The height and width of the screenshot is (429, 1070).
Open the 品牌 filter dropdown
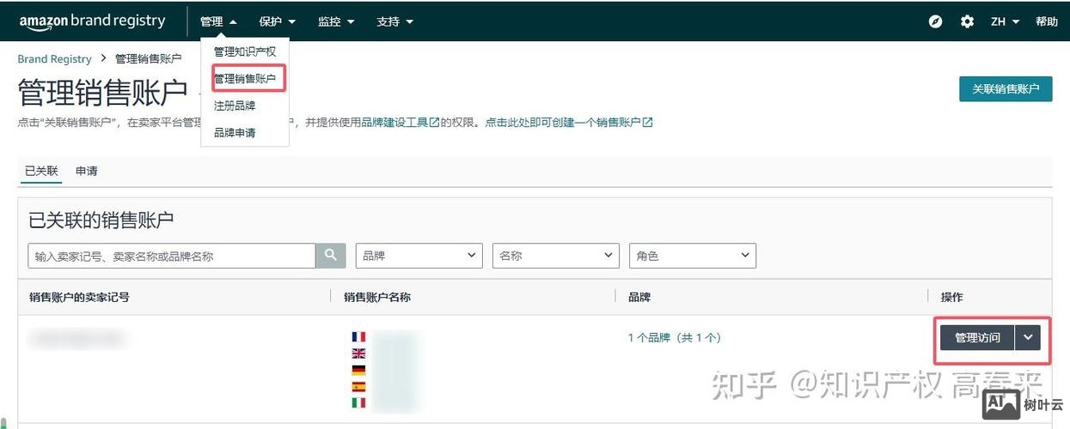point(419,256)
